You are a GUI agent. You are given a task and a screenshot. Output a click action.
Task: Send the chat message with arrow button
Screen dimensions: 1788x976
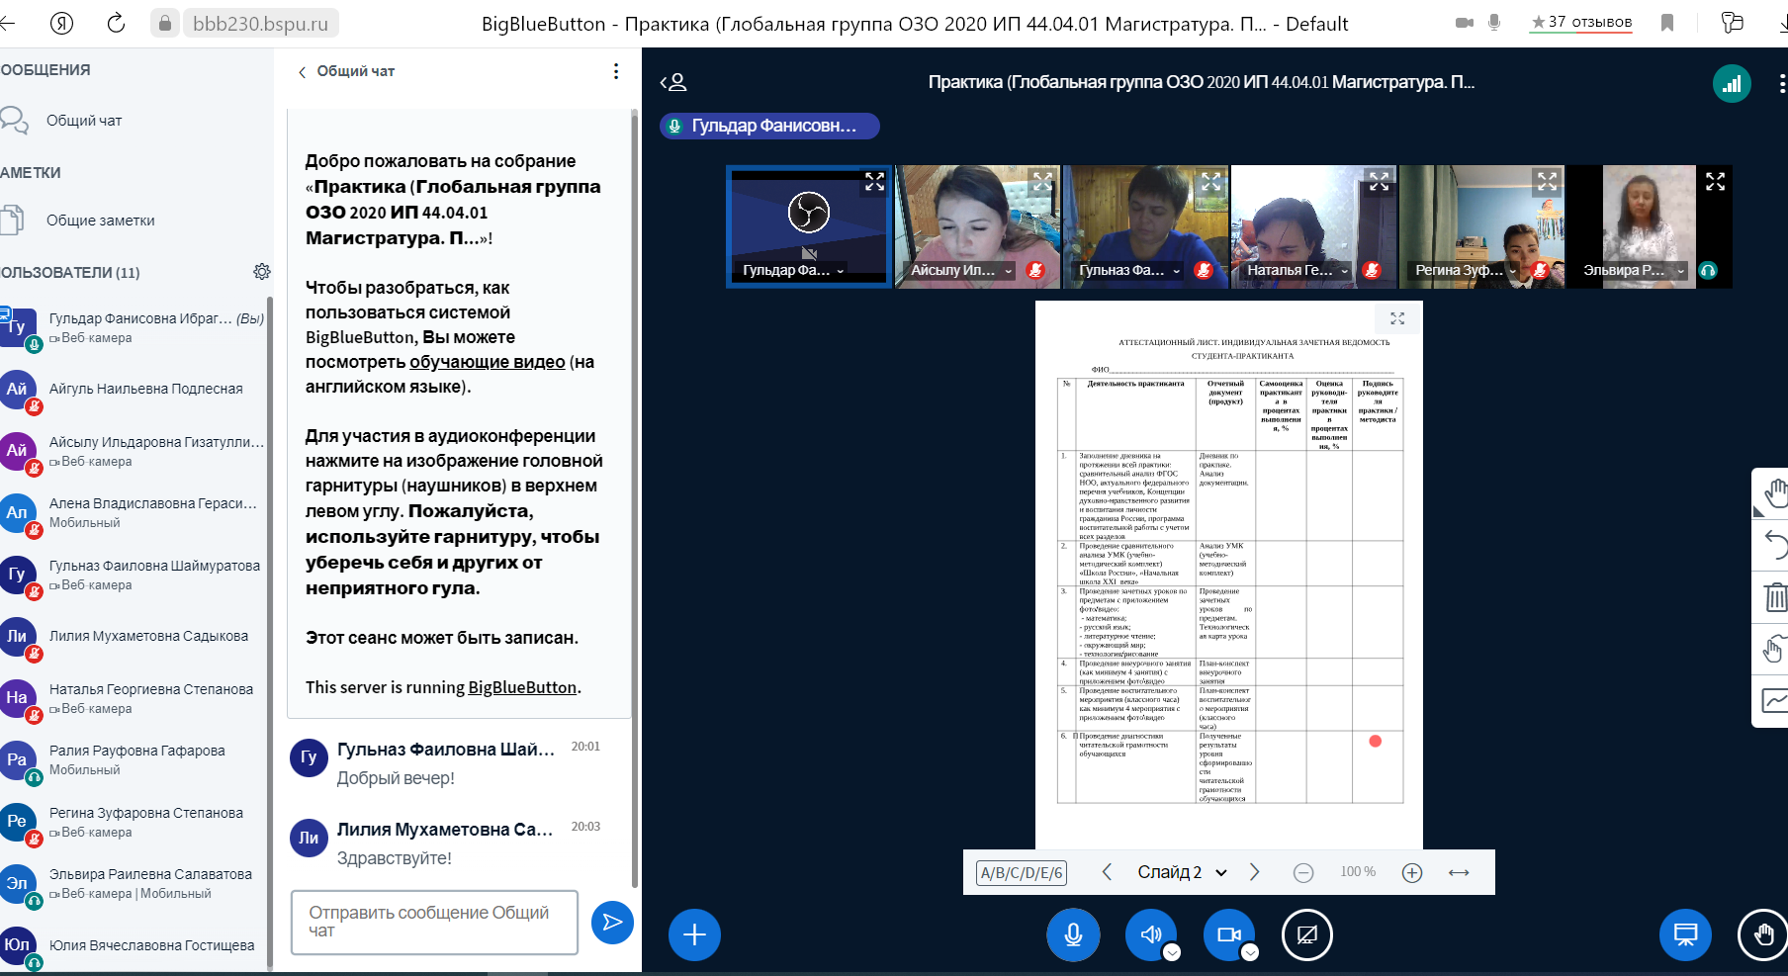pos(612,923)
